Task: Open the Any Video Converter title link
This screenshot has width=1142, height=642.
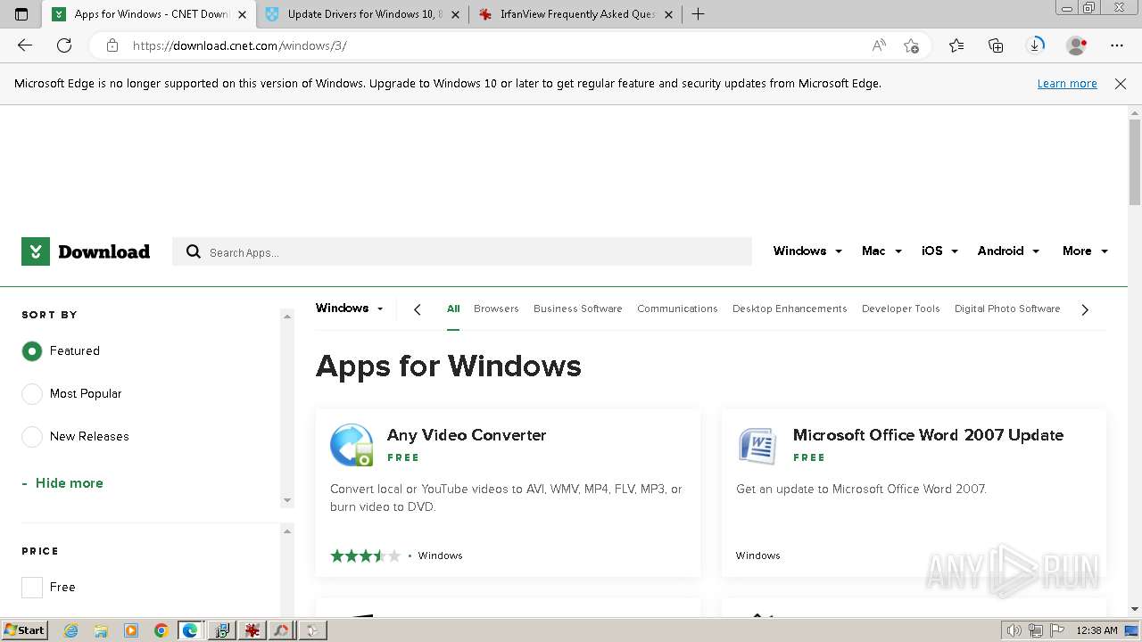Action: [467, 435]
